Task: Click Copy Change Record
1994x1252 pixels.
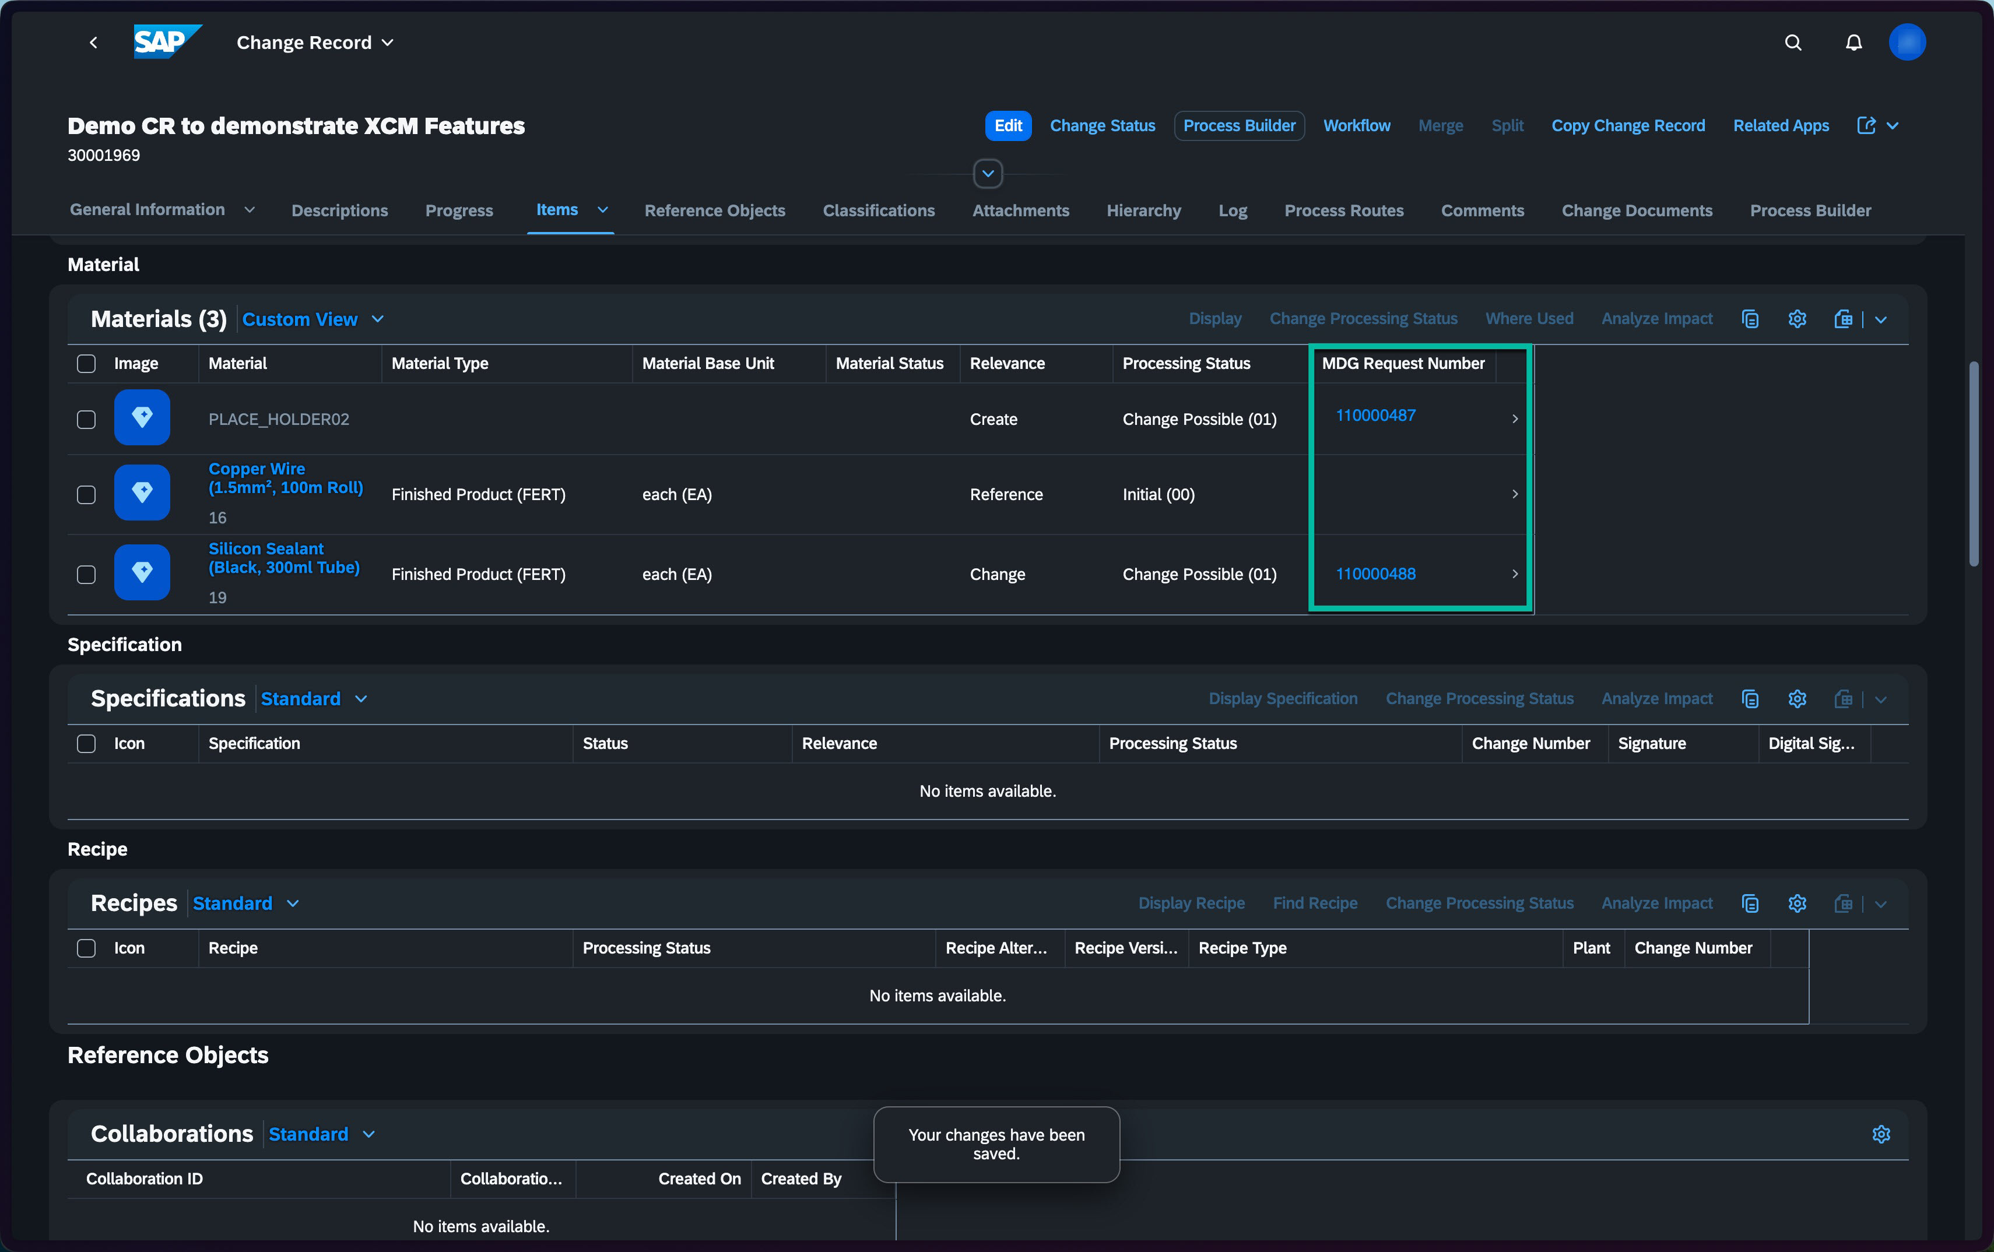Action: 1628,126
